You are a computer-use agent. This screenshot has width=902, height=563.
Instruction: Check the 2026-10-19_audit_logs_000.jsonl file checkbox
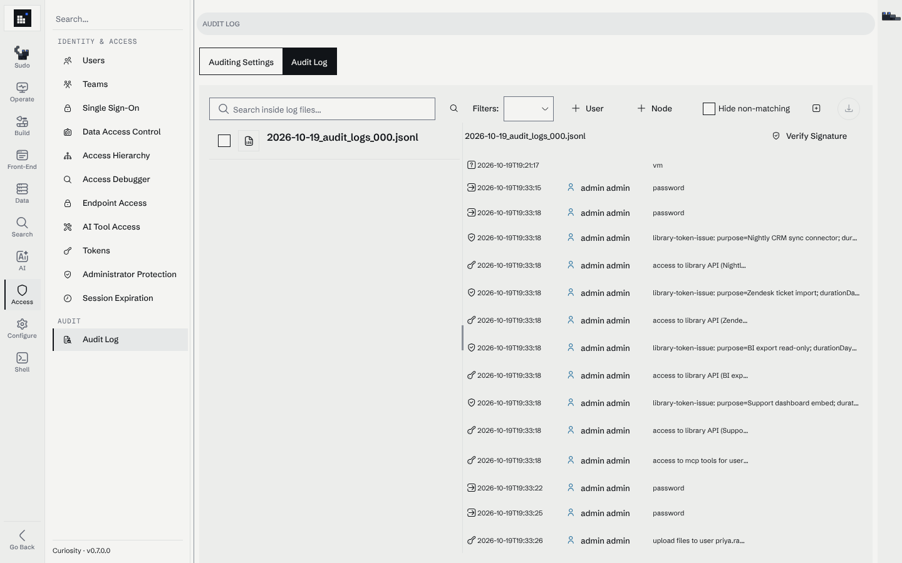[224, 141]
